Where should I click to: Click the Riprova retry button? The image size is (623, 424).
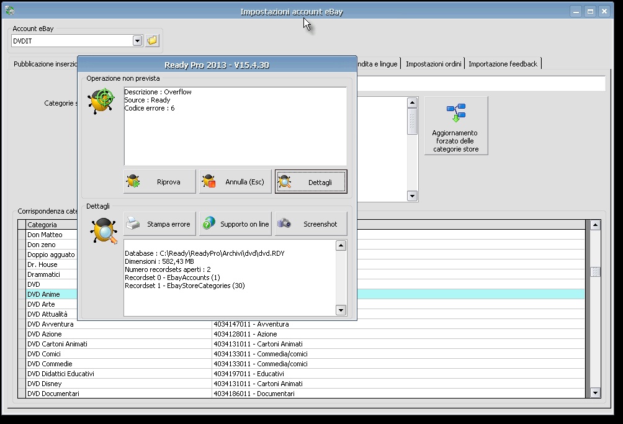[159, 182]
